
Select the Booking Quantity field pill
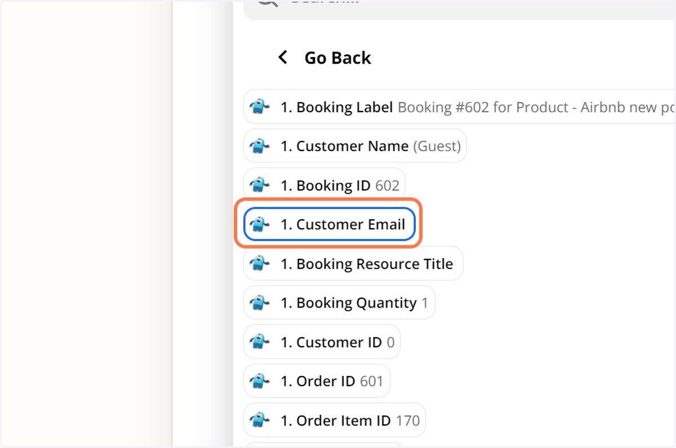point(340,303)
